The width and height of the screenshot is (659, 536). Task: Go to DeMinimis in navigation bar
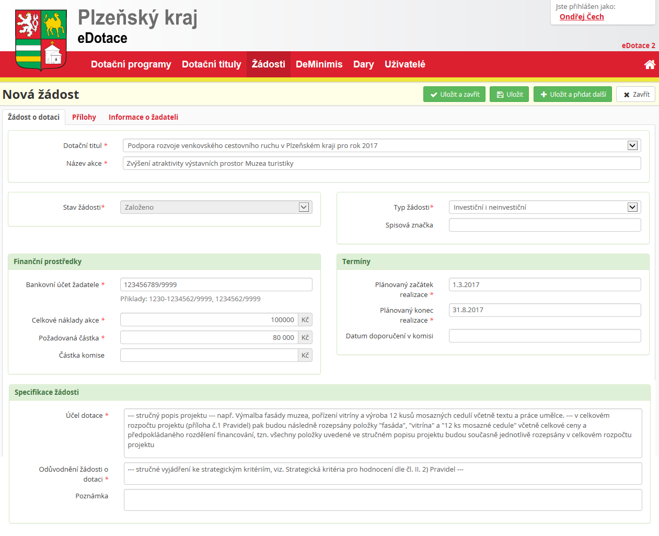coord(319,64)
